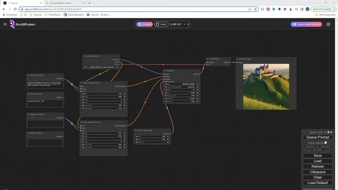Collapse the Positive Prompt G node dot
This screenshot has height=190, width=338.
tap(28, 75)
